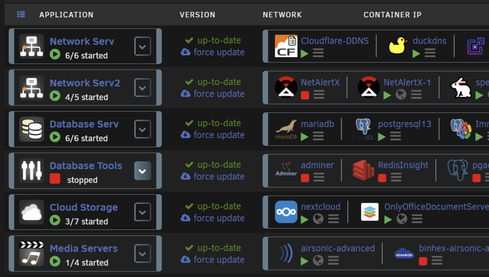The image size is (489, 277).
Task: Expand the Network Serv2 folder chevron
Action: 142,88
